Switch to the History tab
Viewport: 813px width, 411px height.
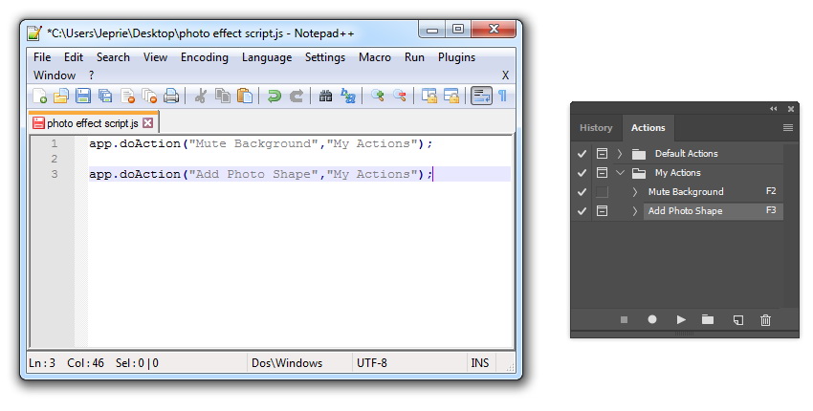point(596,127)
